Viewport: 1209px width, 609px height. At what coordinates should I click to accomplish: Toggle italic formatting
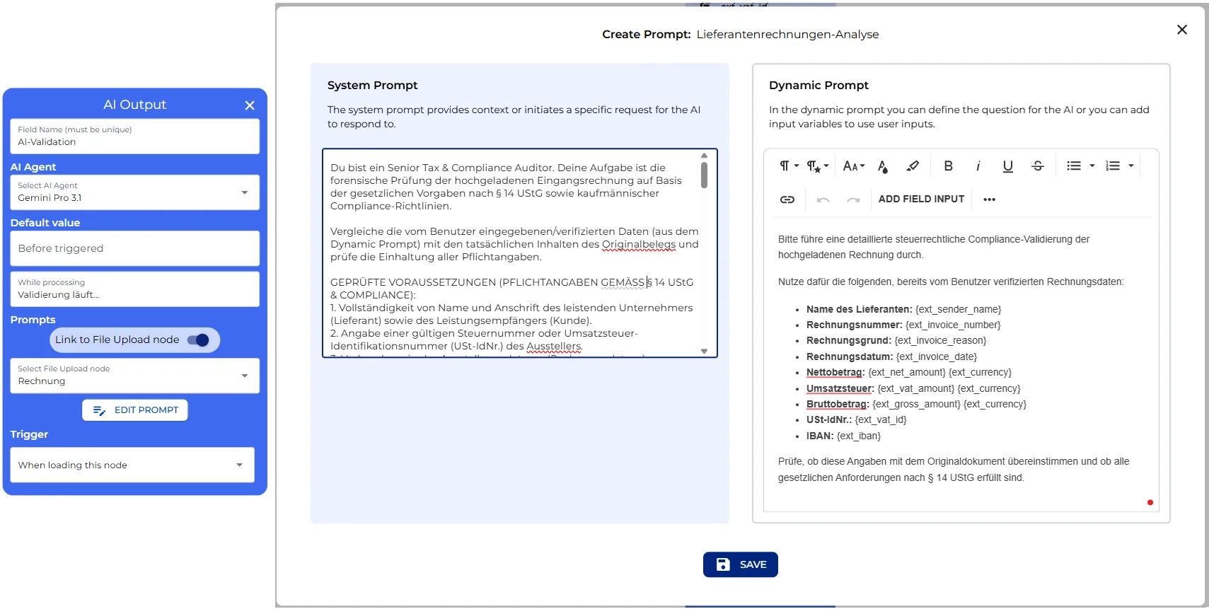pyautogui.click(x=978, y=166)
